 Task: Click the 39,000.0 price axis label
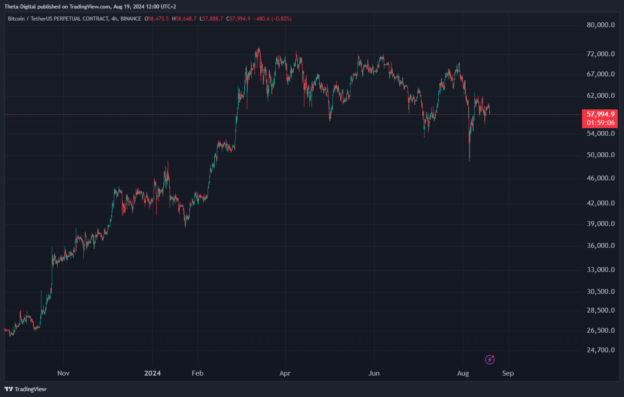pyautogui.click(x=601, y=224)
